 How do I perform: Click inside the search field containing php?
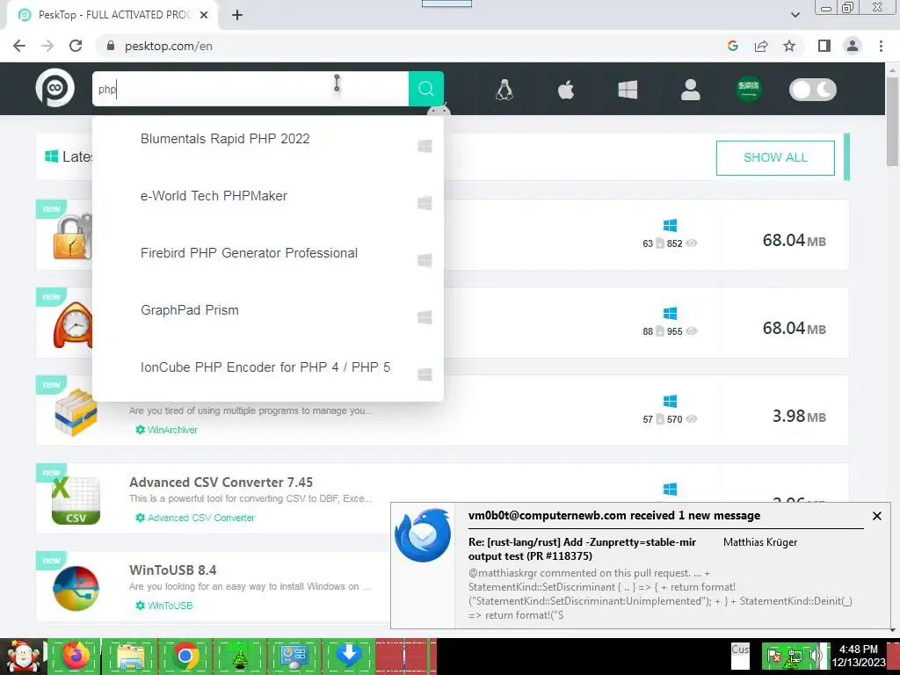(x=250, y=89)
